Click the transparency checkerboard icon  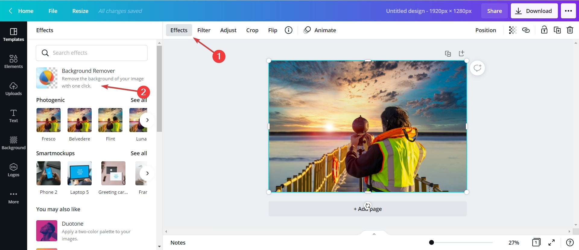513,30
